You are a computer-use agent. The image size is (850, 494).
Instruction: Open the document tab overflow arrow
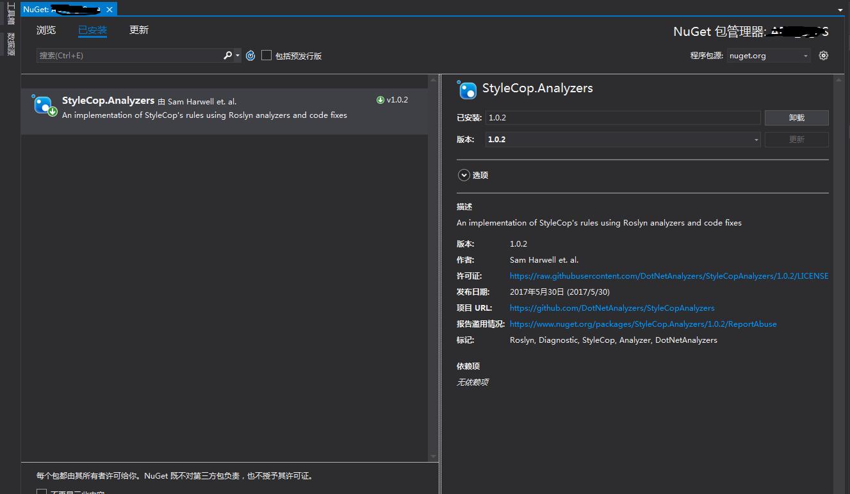click(840, 10)
